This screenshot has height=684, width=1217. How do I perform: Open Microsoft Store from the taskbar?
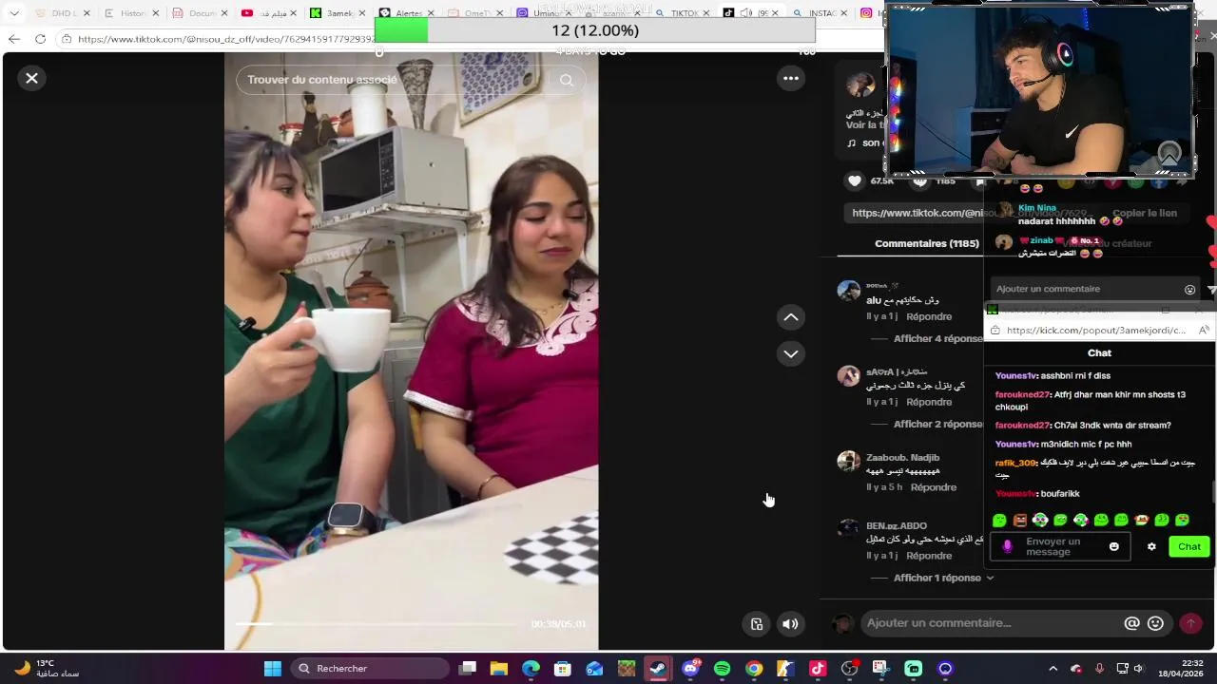point(562,669)
